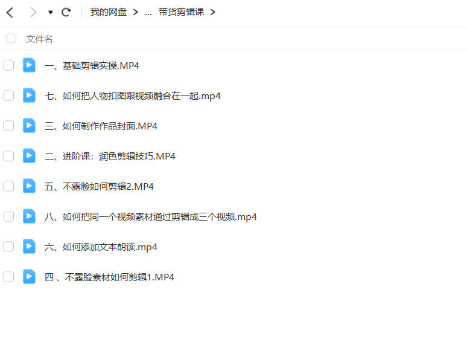Select file name 八、如何把同一个视频素材通过剪辑成三个视频.mp4
467x362 pixels.
(x=150, y=217)
